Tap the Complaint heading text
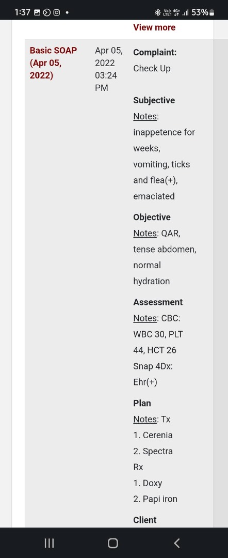228x558 pixels. pos(155,52)
